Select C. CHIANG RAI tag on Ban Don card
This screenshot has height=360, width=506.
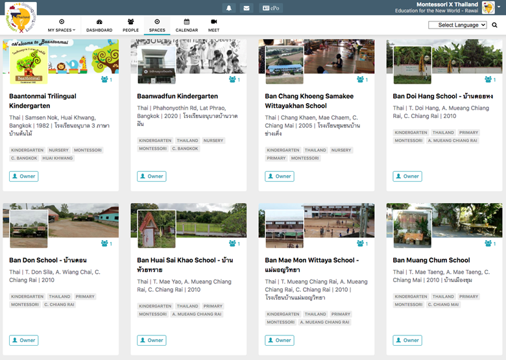point(59,304)
